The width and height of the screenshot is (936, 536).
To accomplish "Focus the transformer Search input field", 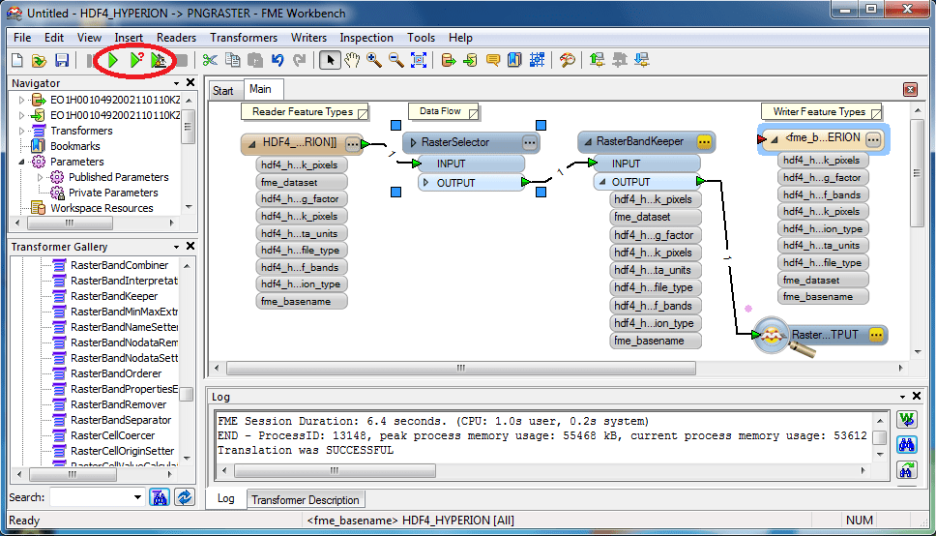I will pos(91,497).
